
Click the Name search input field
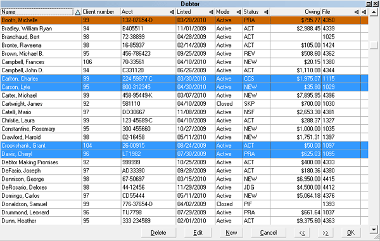point(37,12)
